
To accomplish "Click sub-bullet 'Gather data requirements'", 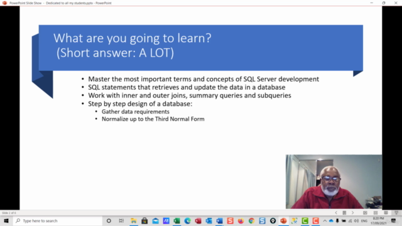I will click(136, 112).
